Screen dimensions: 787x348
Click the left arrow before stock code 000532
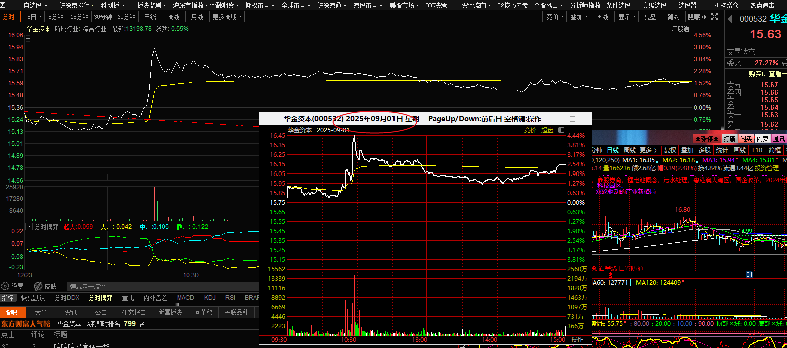coord(730,19)
